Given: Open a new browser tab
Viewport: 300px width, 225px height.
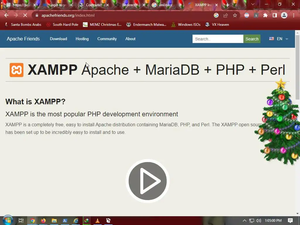Looking at the screenshot, I should pyautogui.click(x=227, y=5).
